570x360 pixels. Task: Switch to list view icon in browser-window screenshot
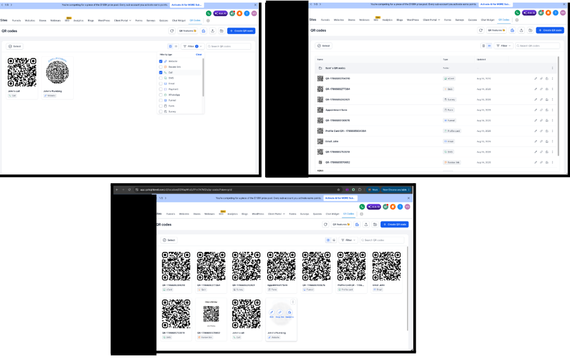(334, 240)
